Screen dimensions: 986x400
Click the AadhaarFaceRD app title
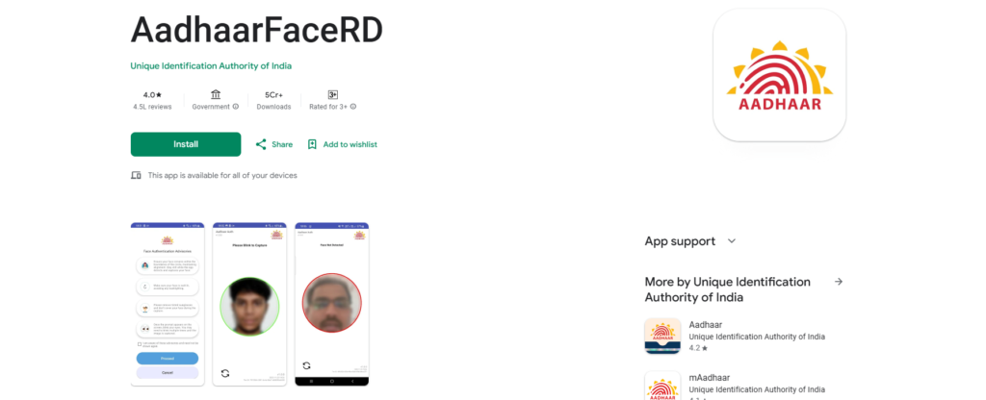click(x=256, y=29)
